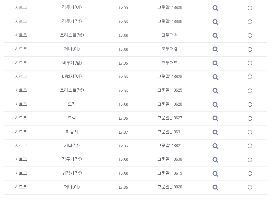Viewport: 272px width, 199px height.
Task: Open magnifier icon for 고운말_13623
Action: tap(215, 77)
